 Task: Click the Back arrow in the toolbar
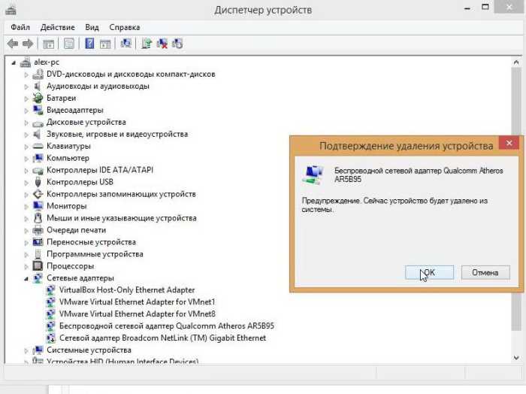tap(13, 44)
